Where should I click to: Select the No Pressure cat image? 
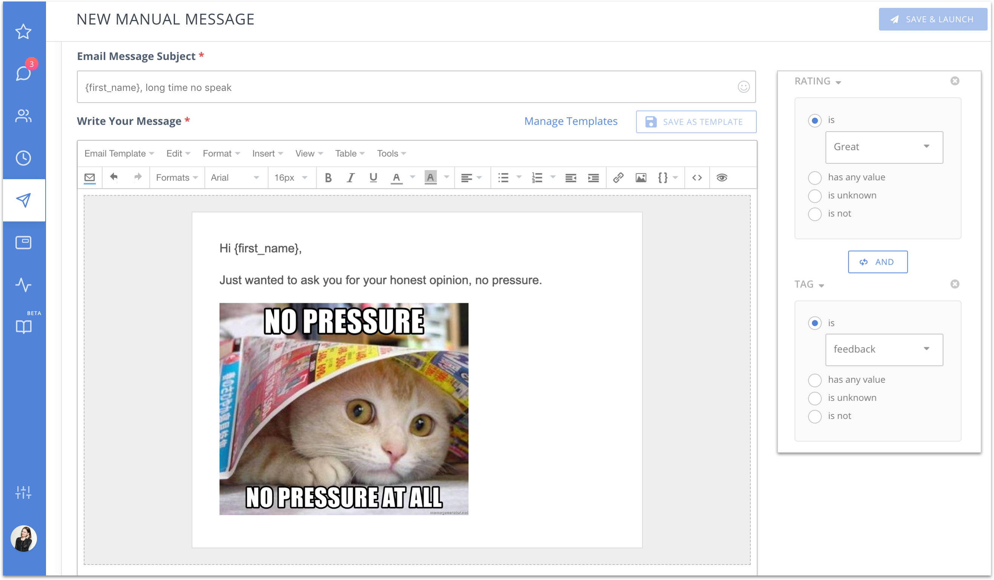click(344, 409)
